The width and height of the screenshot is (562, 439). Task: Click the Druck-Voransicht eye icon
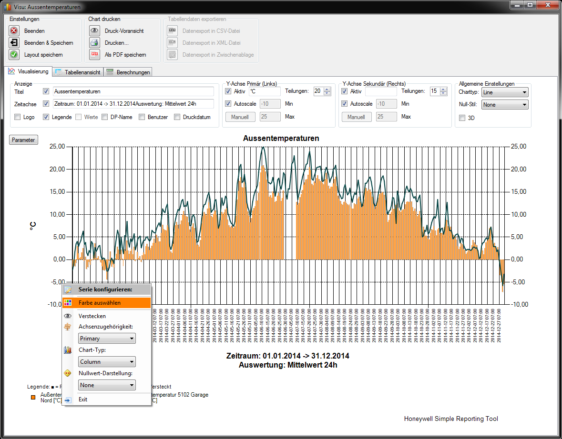pos(95,31)
